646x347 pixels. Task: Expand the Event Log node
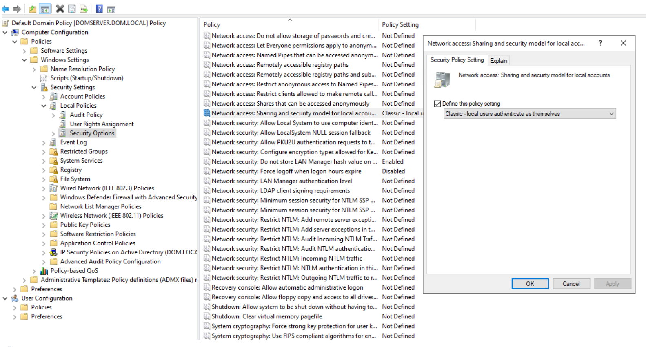[44, 143]
